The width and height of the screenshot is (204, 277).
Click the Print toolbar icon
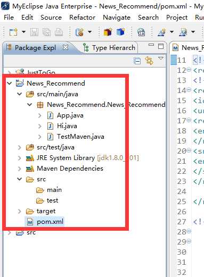pyautogui.click(x=59, y=32)
